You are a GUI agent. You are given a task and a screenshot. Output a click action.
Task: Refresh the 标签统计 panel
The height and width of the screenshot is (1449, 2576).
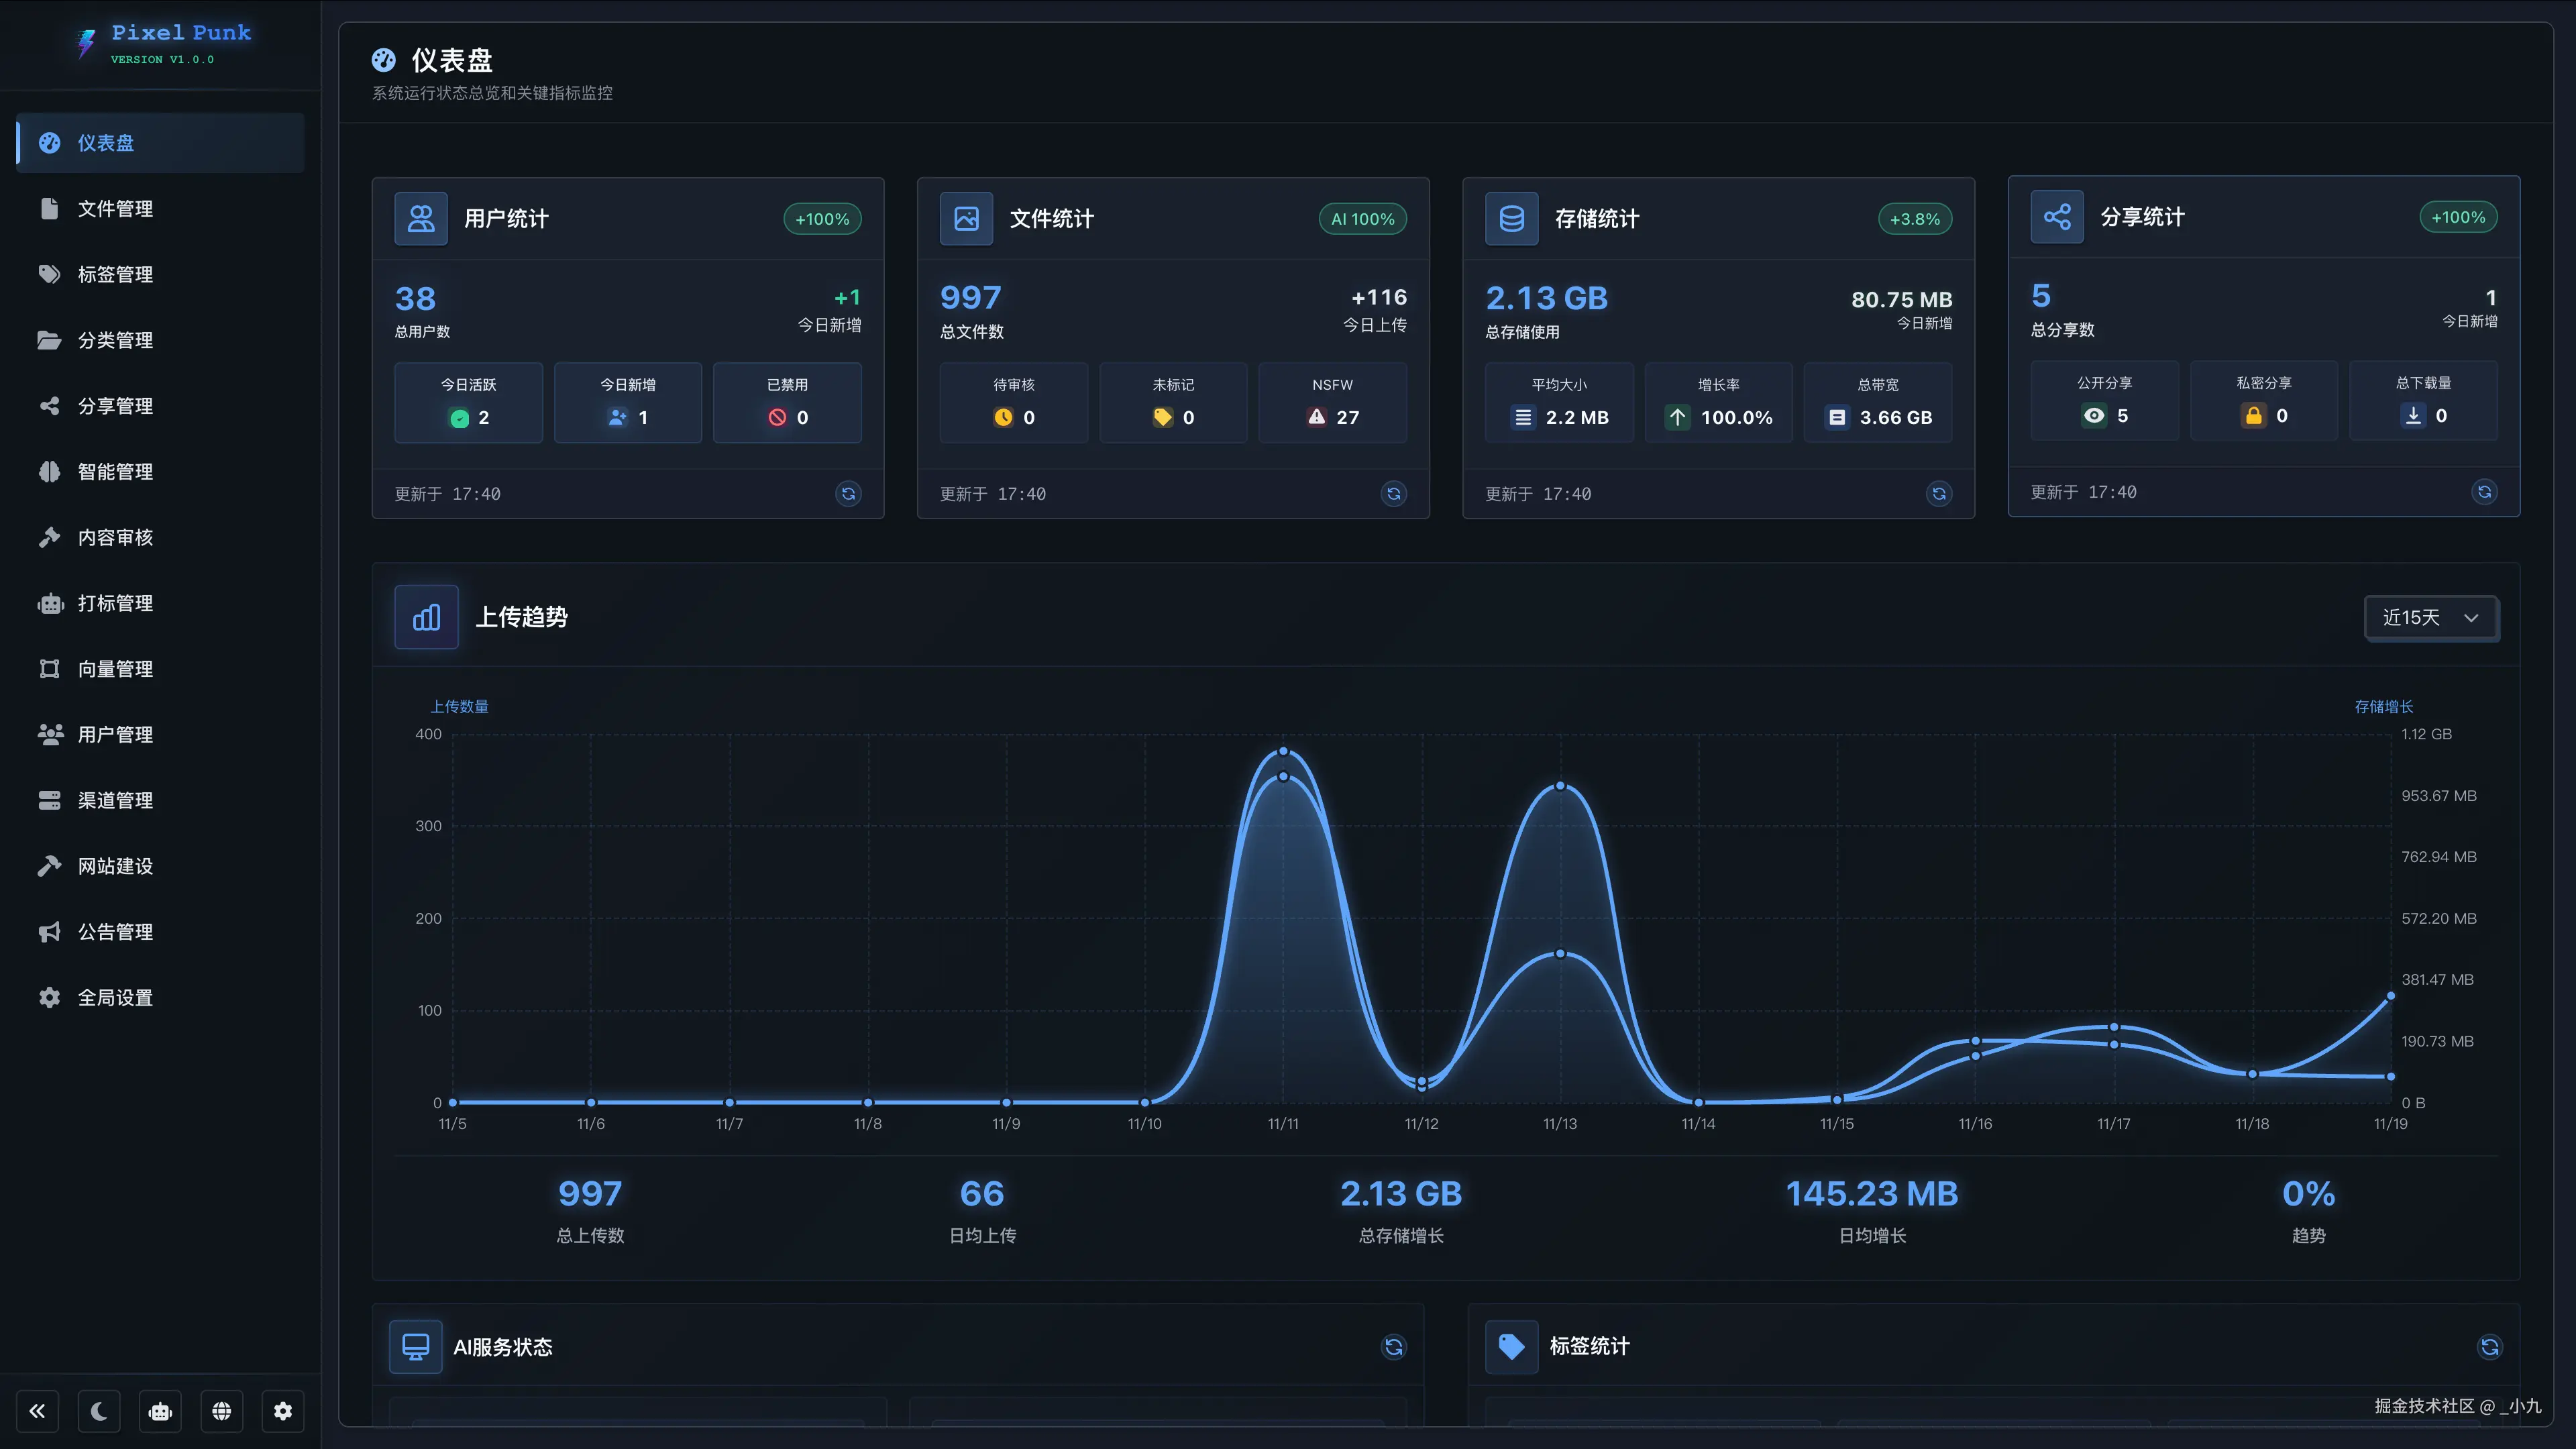click(x=2489, y=1347)
